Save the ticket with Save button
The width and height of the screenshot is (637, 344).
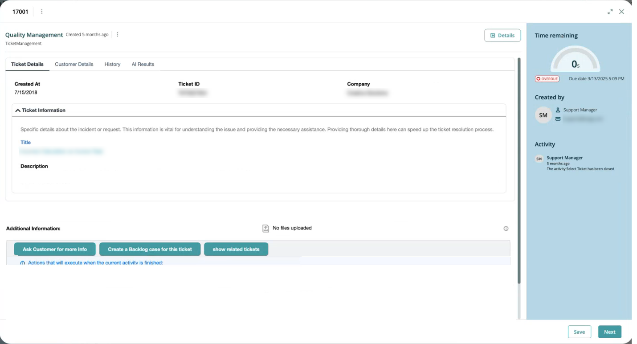(579, 332)
